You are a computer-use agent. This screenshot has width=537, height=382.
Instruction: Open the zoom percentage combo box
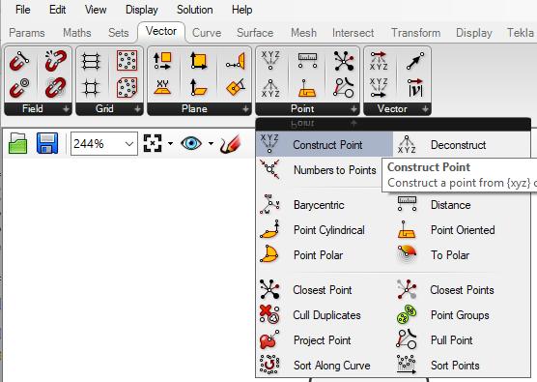pos(104,144)
